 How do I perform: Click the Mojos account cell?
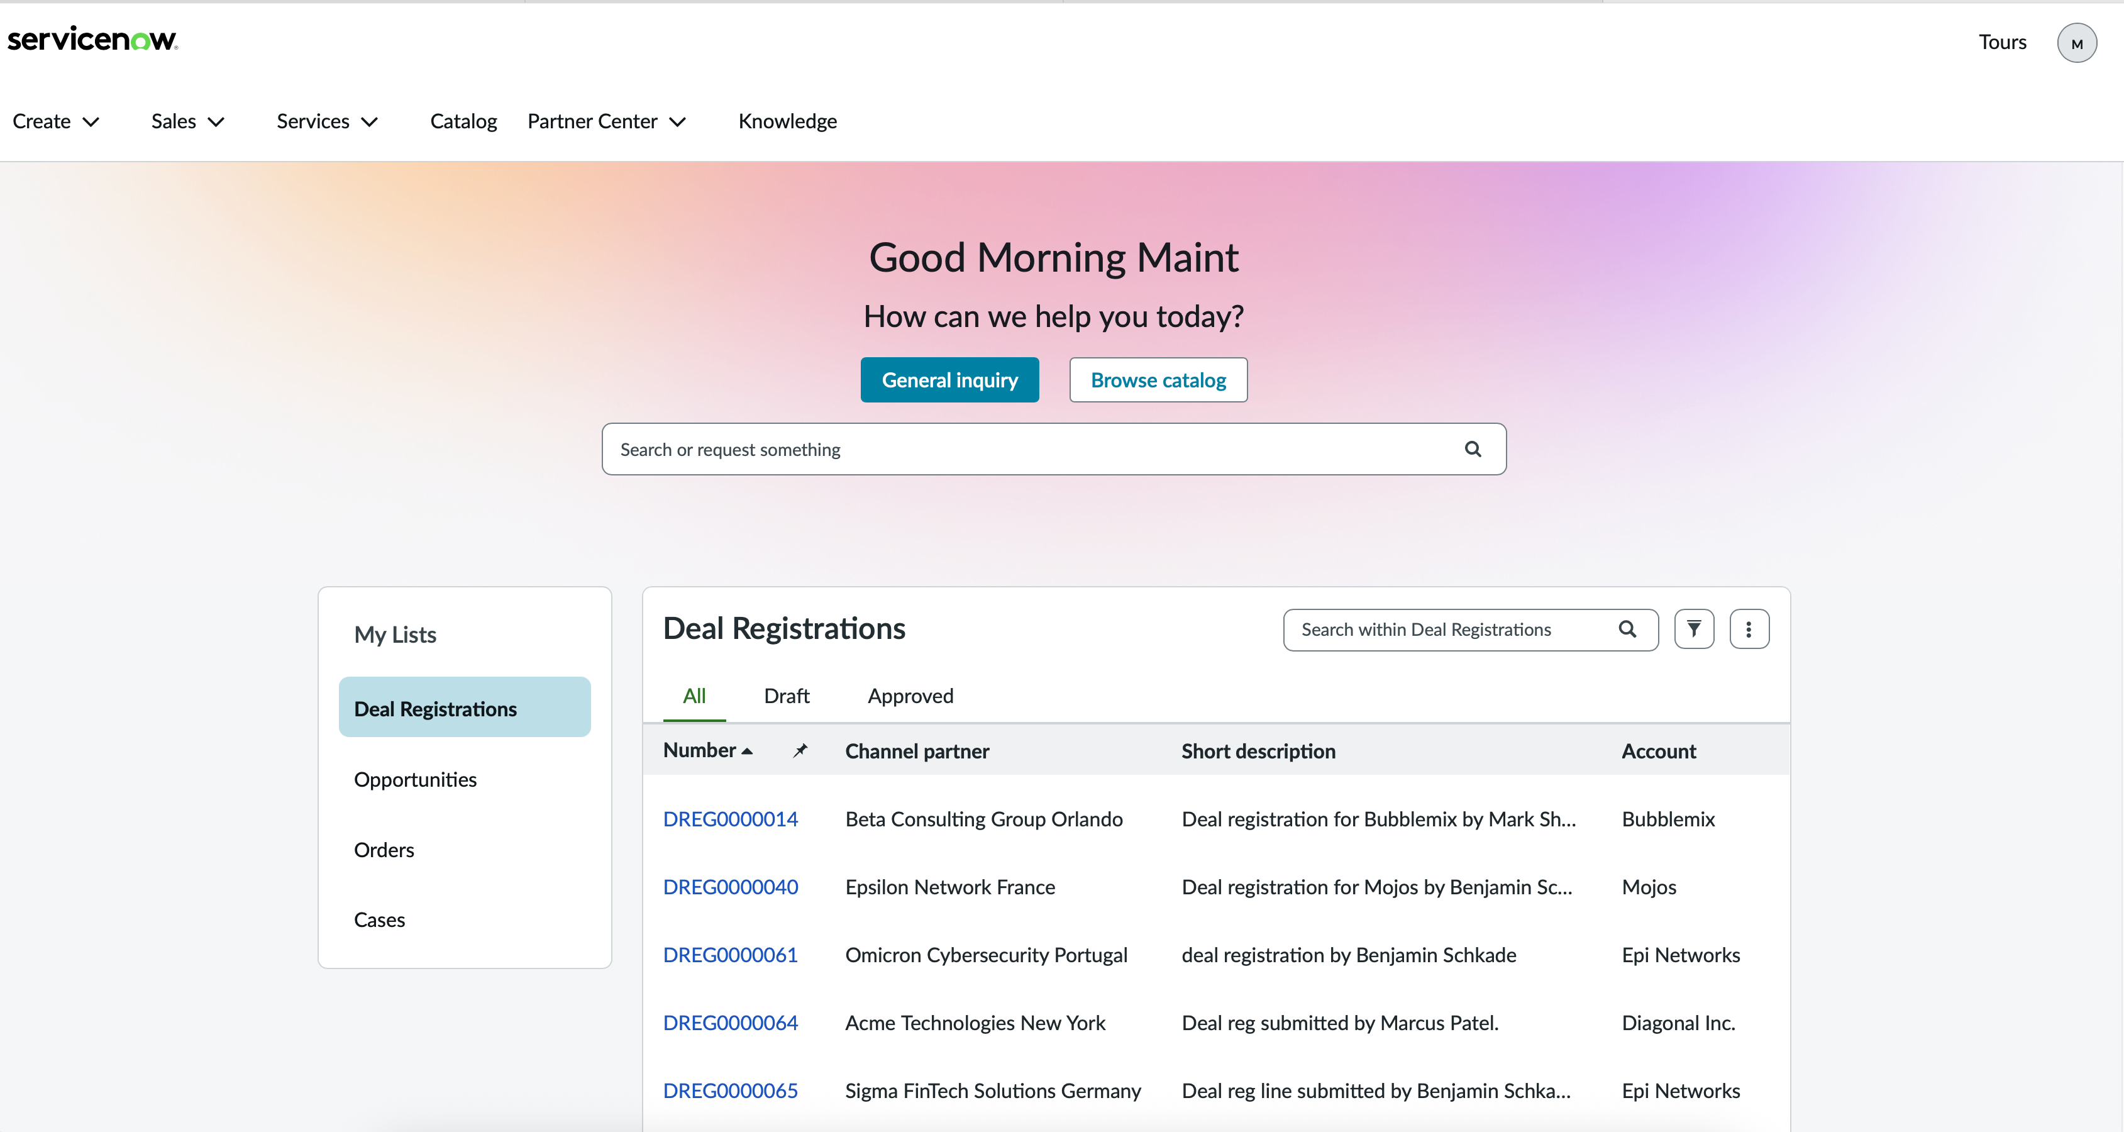tap(1649, 887)
